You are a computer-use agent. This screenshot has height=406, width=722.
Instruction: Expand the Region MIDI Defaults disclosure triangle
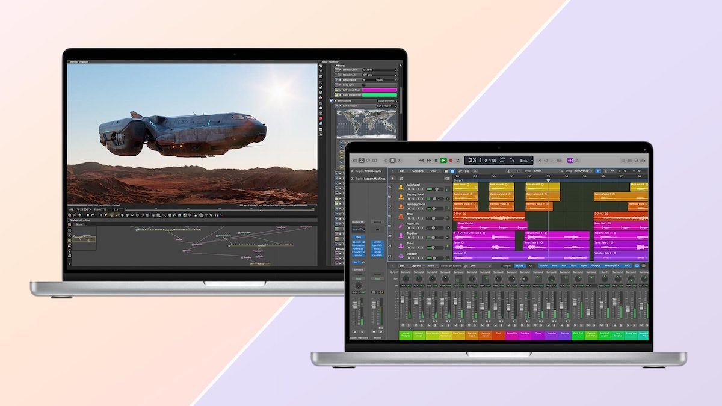(x=352, y=171)
